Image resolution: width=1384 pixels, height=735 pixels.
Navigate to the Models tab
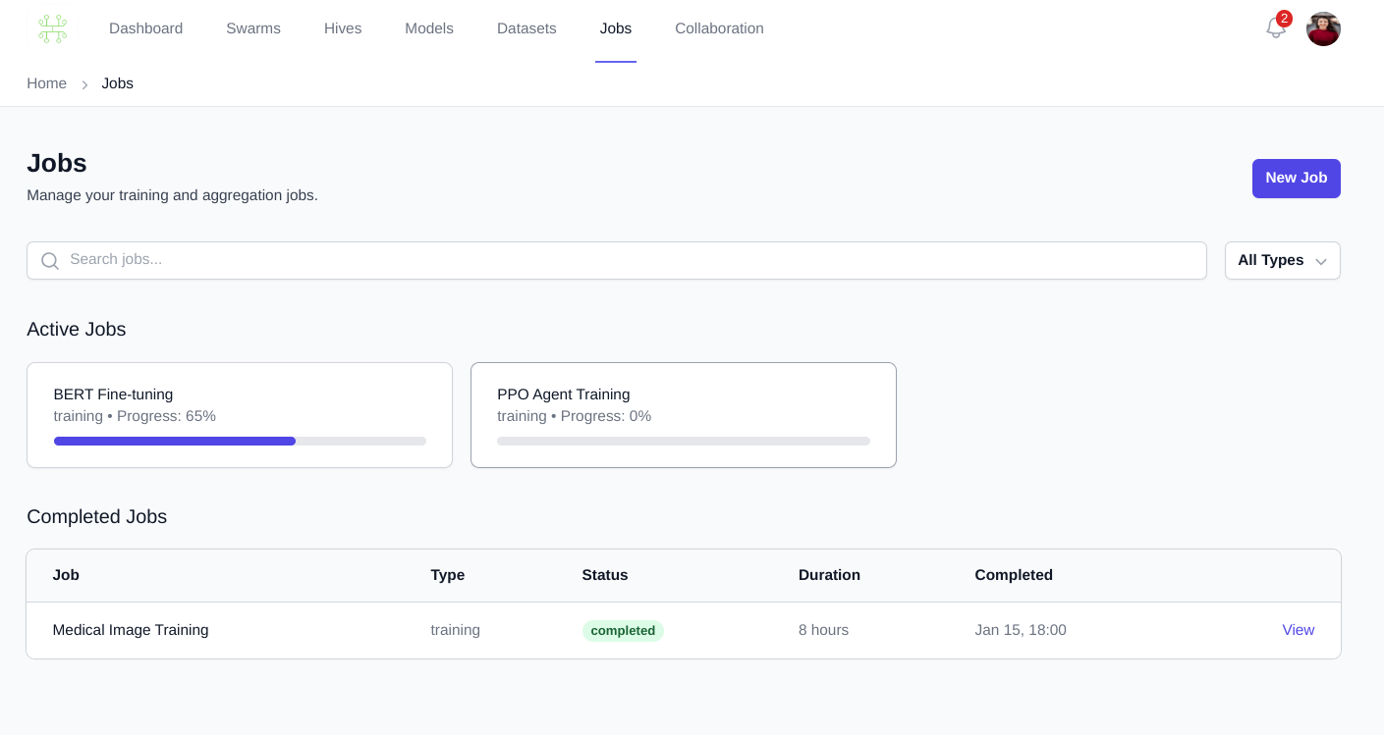428,28
